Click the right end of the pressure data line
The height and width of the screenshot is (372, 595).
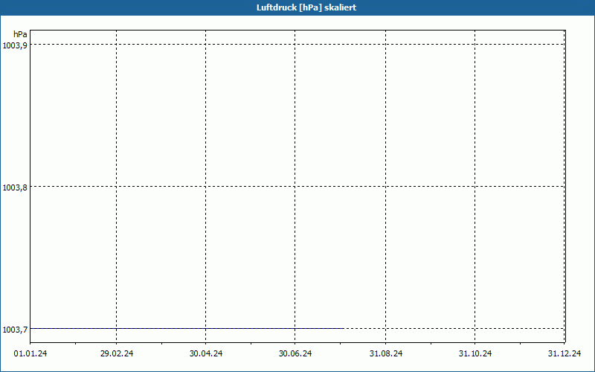click(x=343, y=328)
